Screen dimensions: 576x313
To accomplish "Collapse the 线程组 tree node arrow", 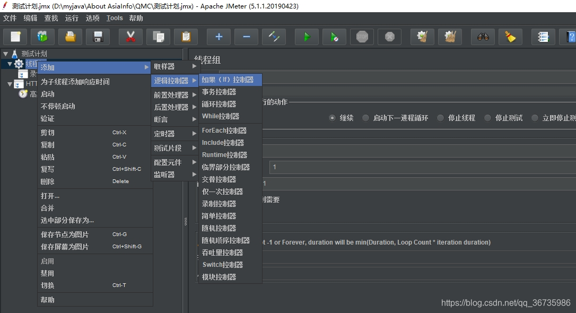I will (10, 64).
